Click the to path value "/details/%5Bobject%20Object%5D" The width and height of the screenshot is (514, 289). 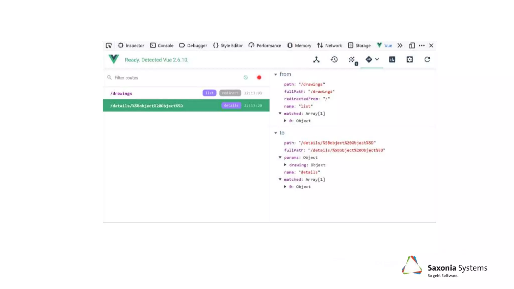pyautogui.click(x=337, y=143)
